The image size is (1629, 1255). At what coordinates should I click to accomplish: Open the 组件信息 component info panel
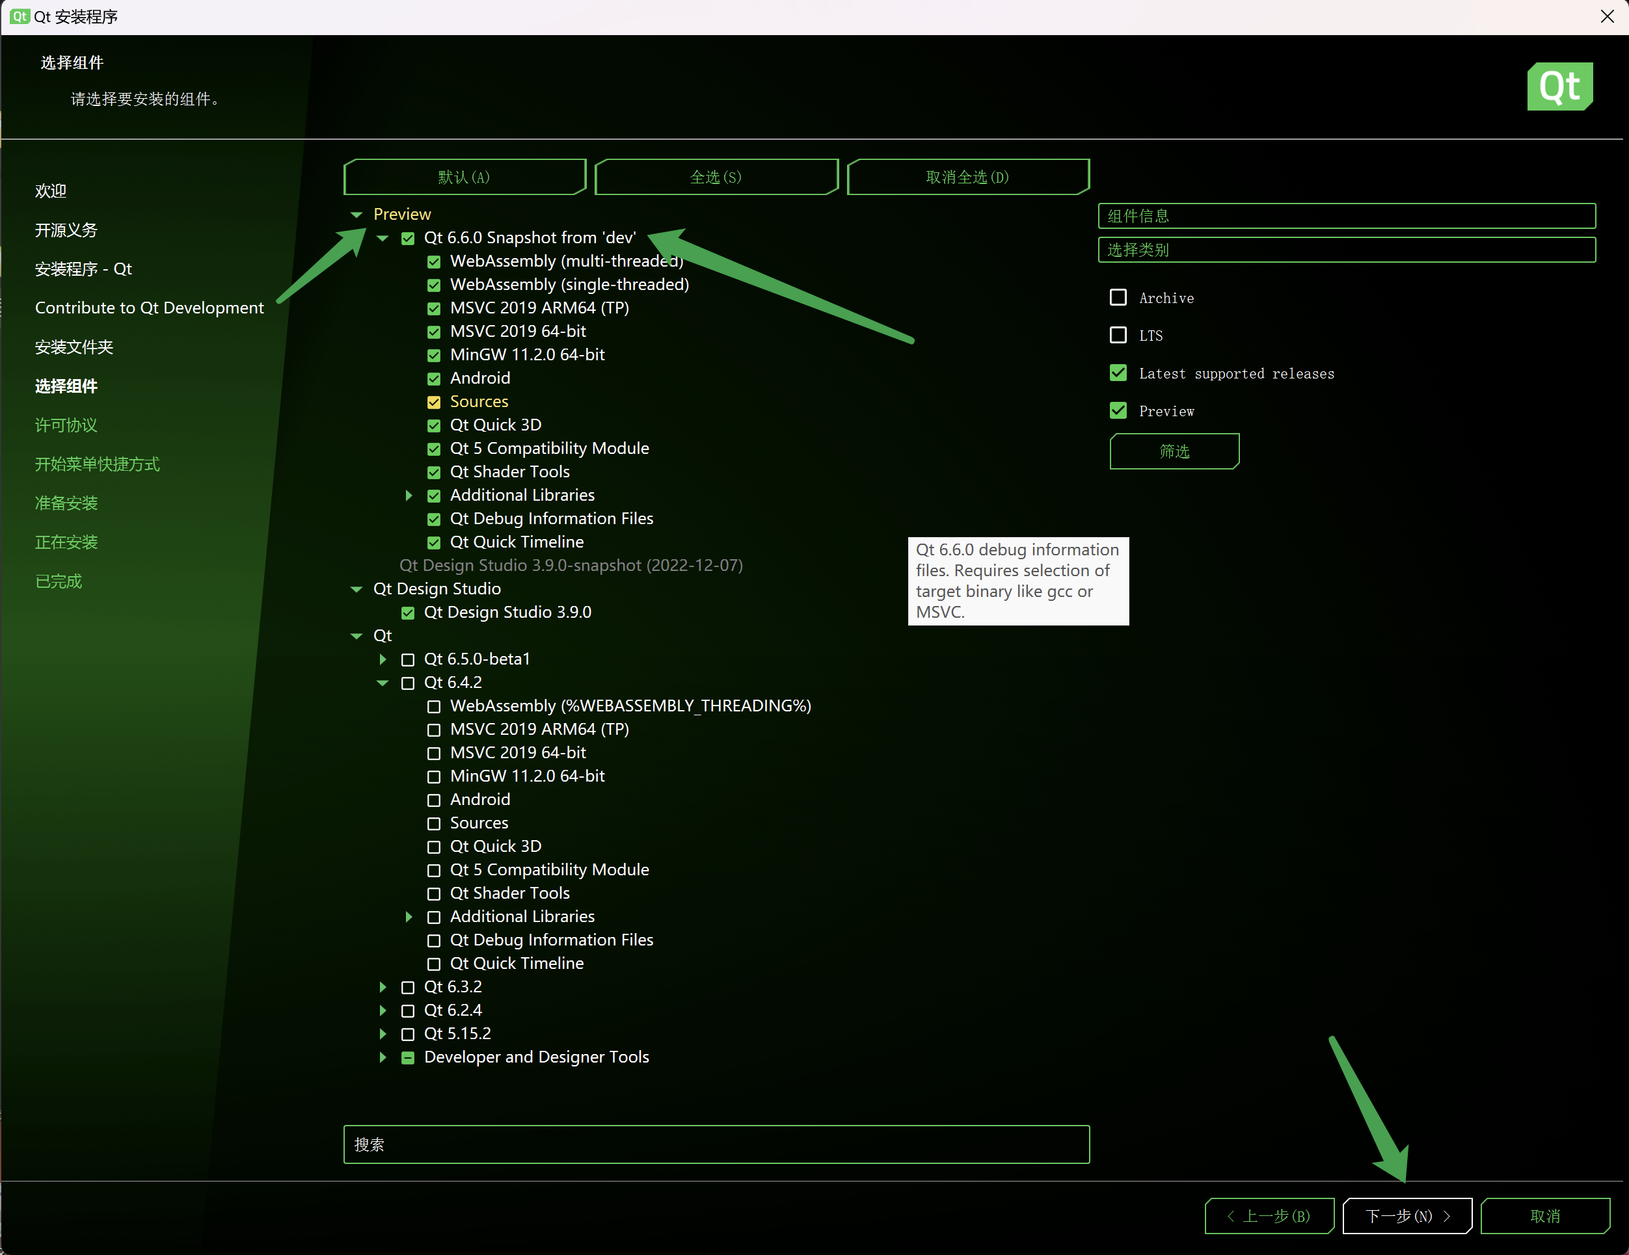tap(1346, 217)
